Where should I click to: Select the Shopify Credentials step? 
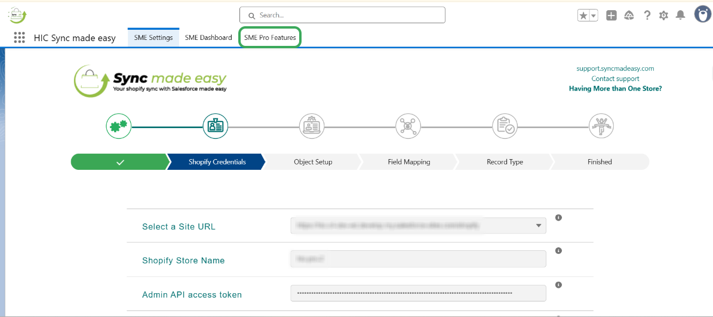pos(216,162)
